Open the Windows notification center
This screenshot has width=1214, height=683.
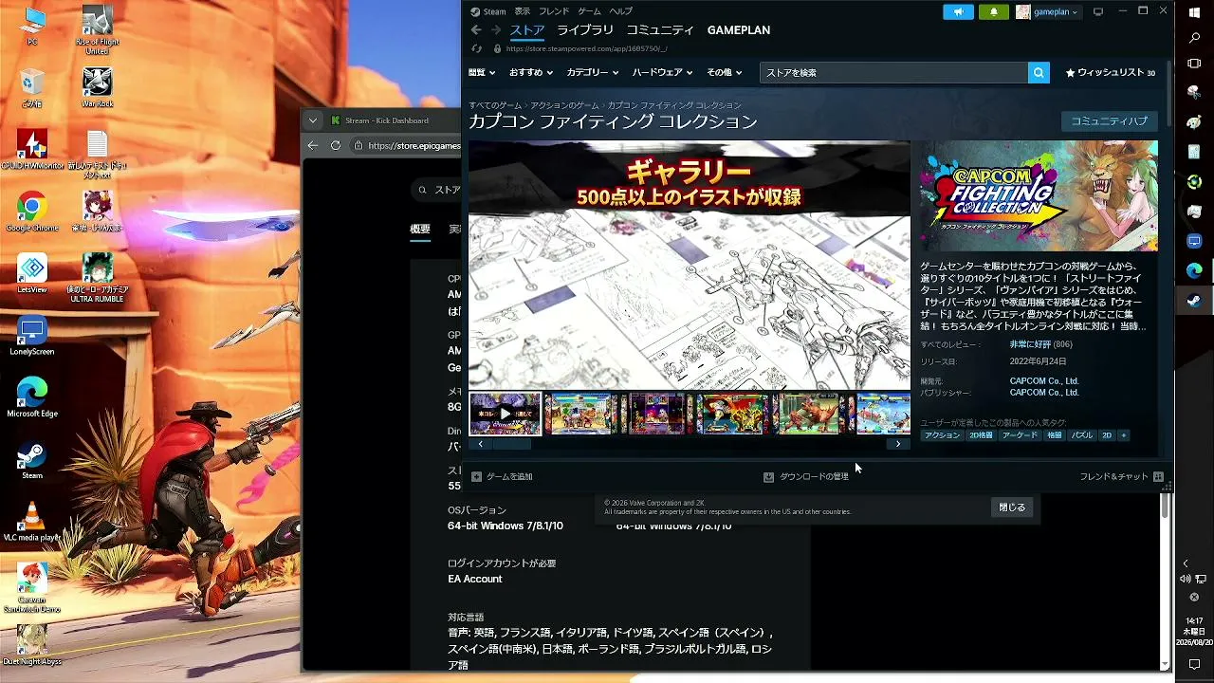point(1194,664)
